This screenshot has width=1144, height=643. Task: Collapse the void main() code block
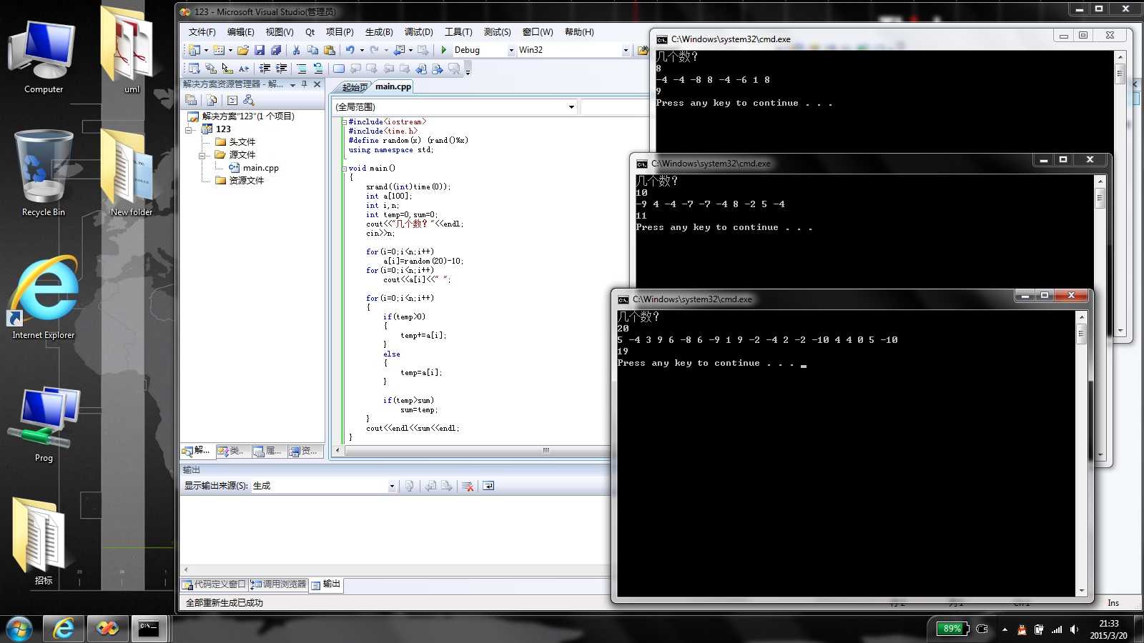344,169
